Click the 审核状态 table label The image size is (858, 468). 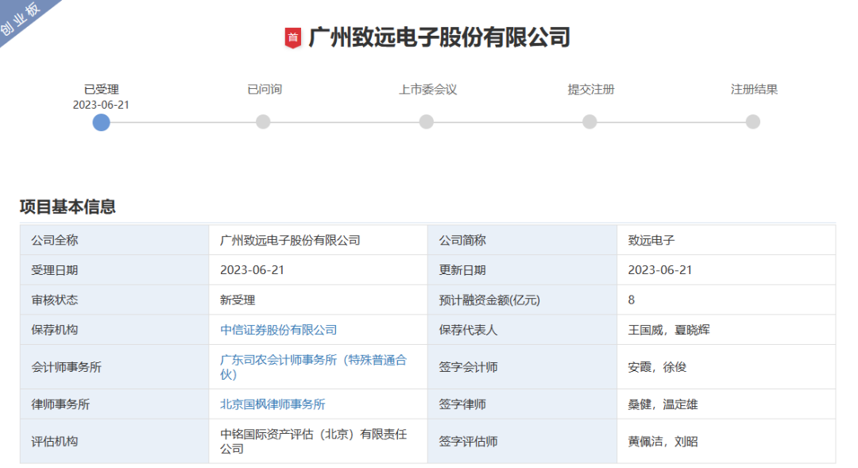pyautogui.click(x=55, y=300)
